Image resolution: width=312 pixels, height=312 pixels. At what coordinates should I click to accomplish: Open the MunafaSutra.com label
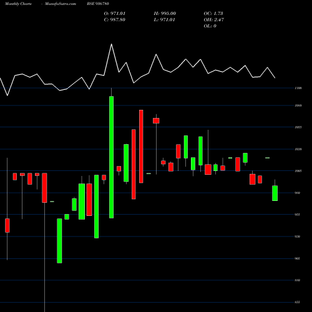point(61,4)
